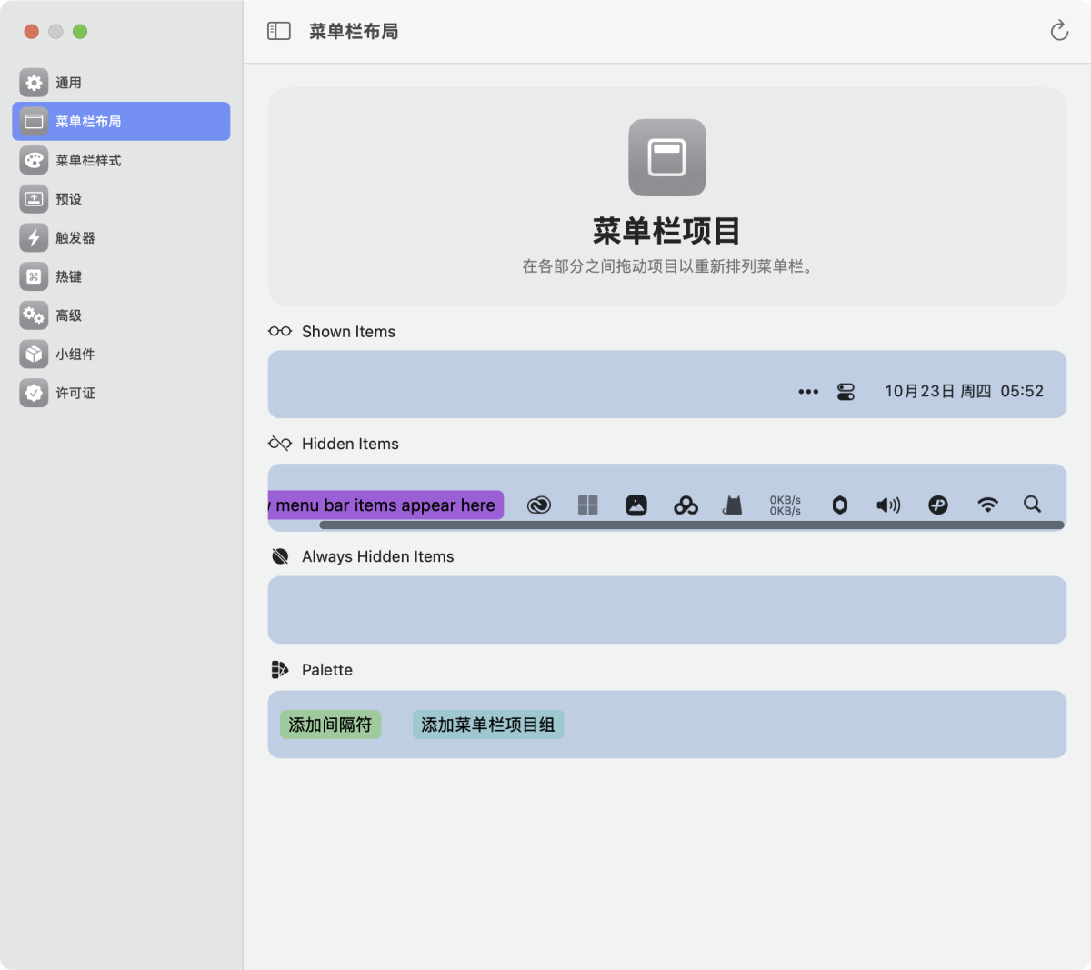Click the hexagon icon in Hidden Items

tap(840, 505)
